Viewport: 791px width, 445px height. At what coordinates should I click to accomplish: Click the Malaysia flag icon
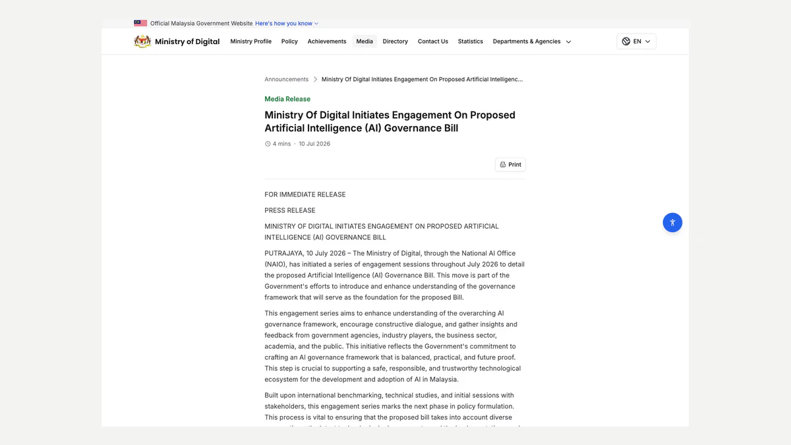[x=140, y=23]
